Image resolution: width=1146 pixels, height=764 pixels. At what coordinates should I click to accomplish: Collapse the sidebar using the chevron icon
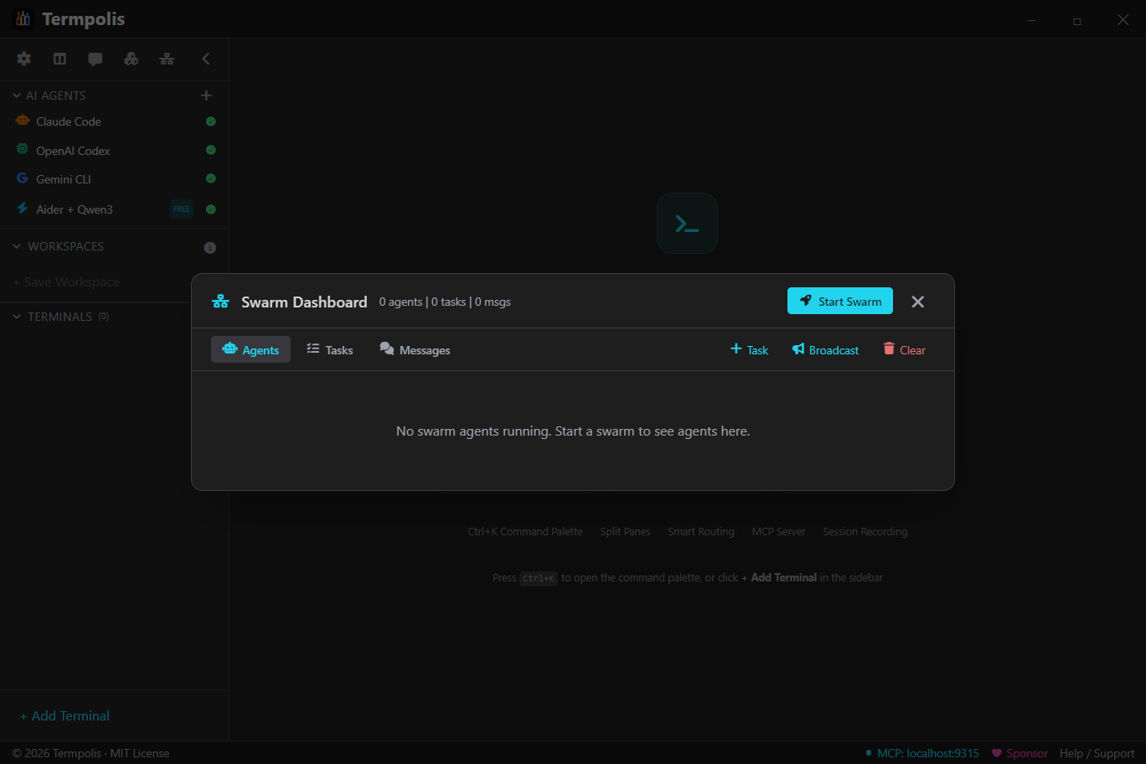click(206, 59)
